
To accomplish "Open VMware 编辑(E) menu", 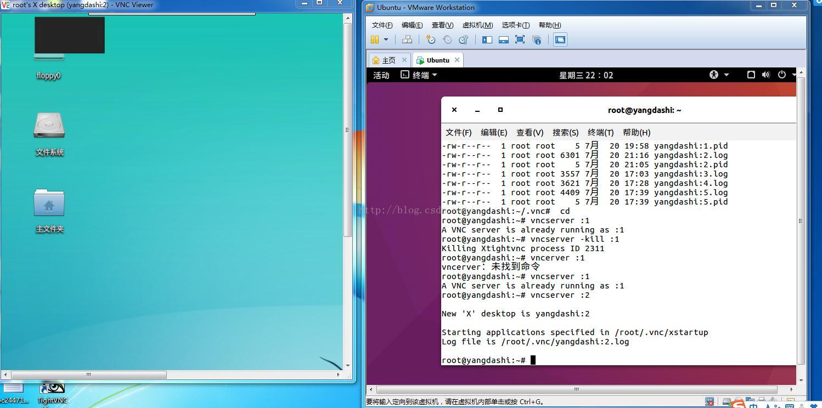I will click(412, 25).
